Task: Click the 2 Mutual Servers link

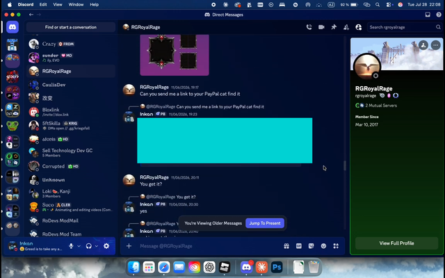Action: (x=376, y=106)
